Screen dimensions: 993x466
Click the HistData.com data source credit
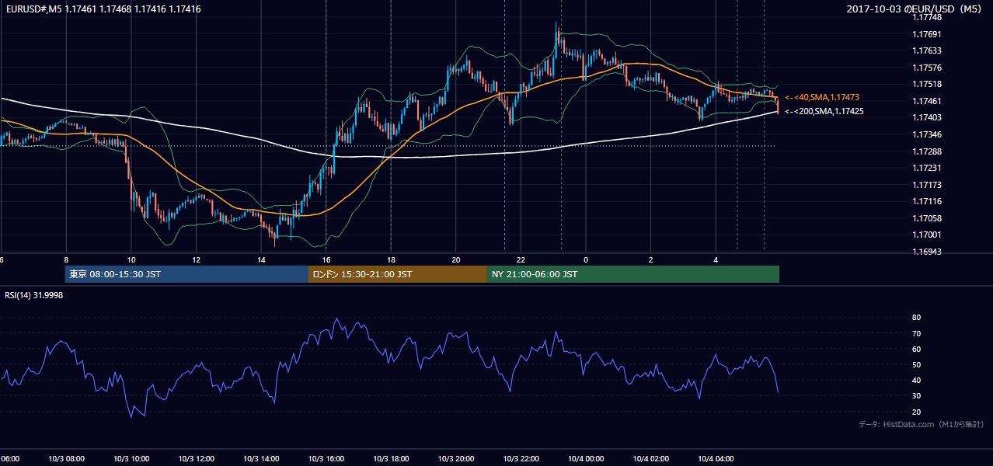pyautogui.click(x=921, y=424)
